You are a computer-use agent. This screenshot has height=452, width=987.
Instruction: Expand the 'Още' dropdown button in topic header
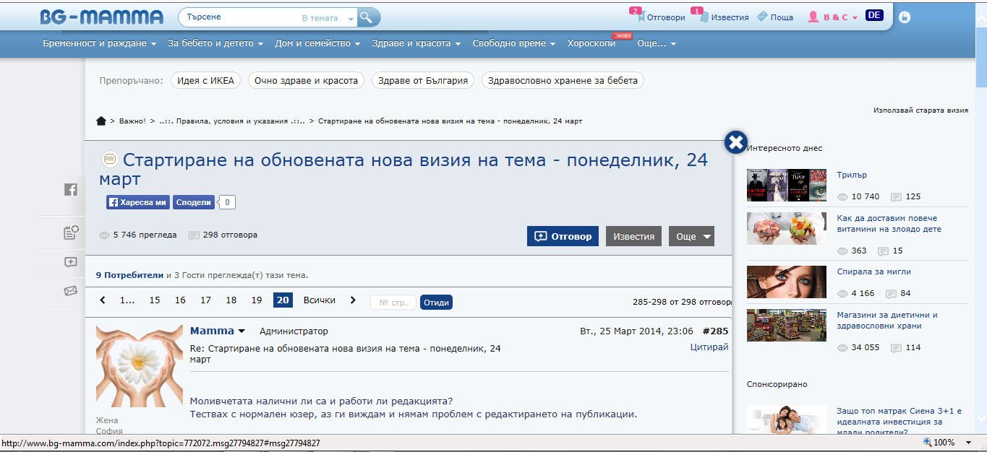click(691, 236)
